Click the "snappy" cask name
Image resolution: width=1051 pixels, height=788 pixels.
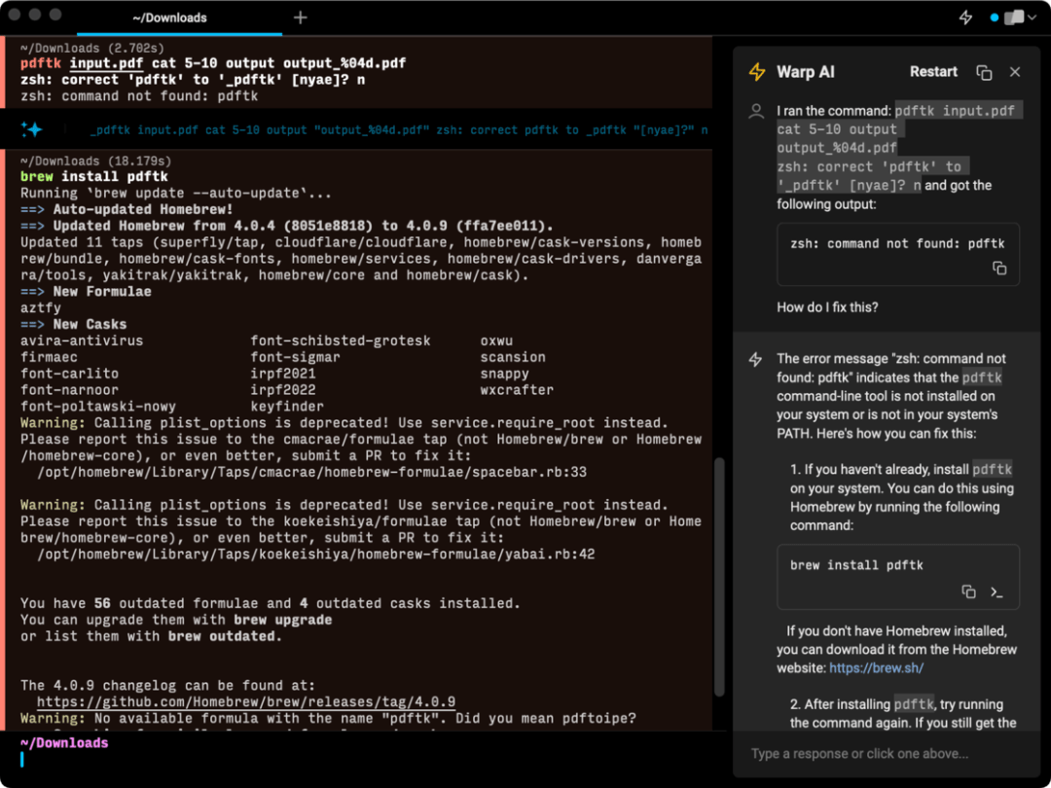(x=504, y=374)
